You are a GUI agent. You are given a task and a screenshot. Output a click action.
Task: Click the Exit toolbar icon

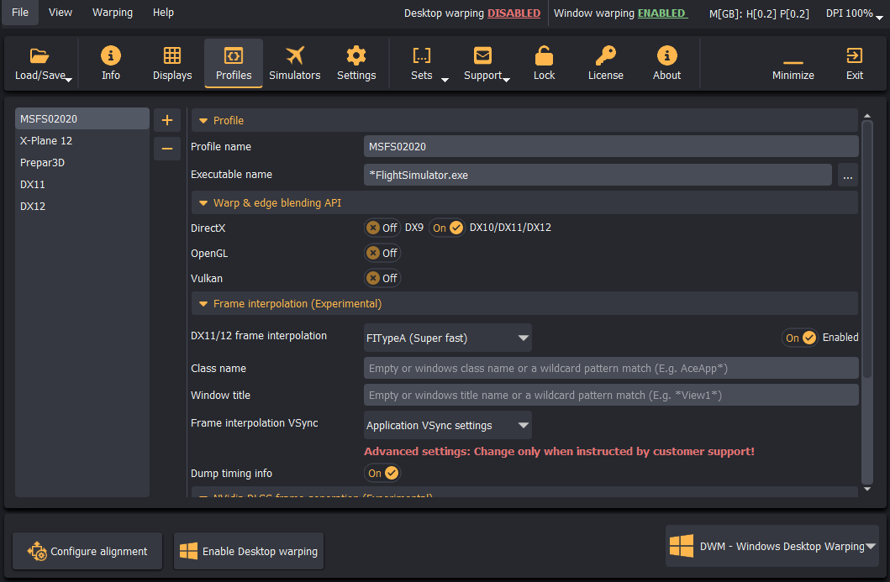[854, 55]
